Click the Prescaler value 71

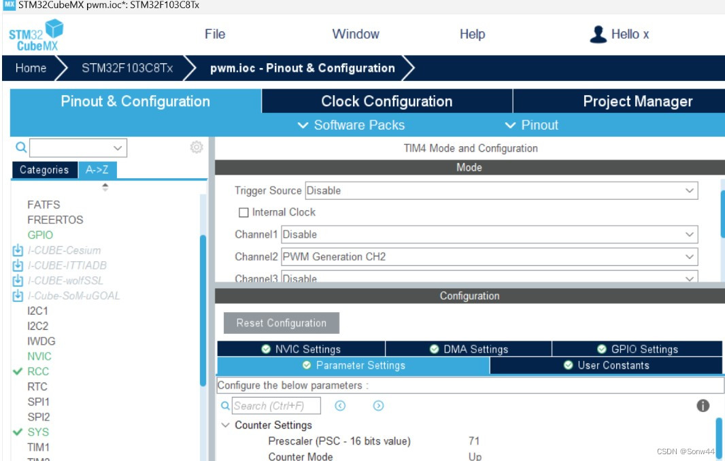coord(474,441)
